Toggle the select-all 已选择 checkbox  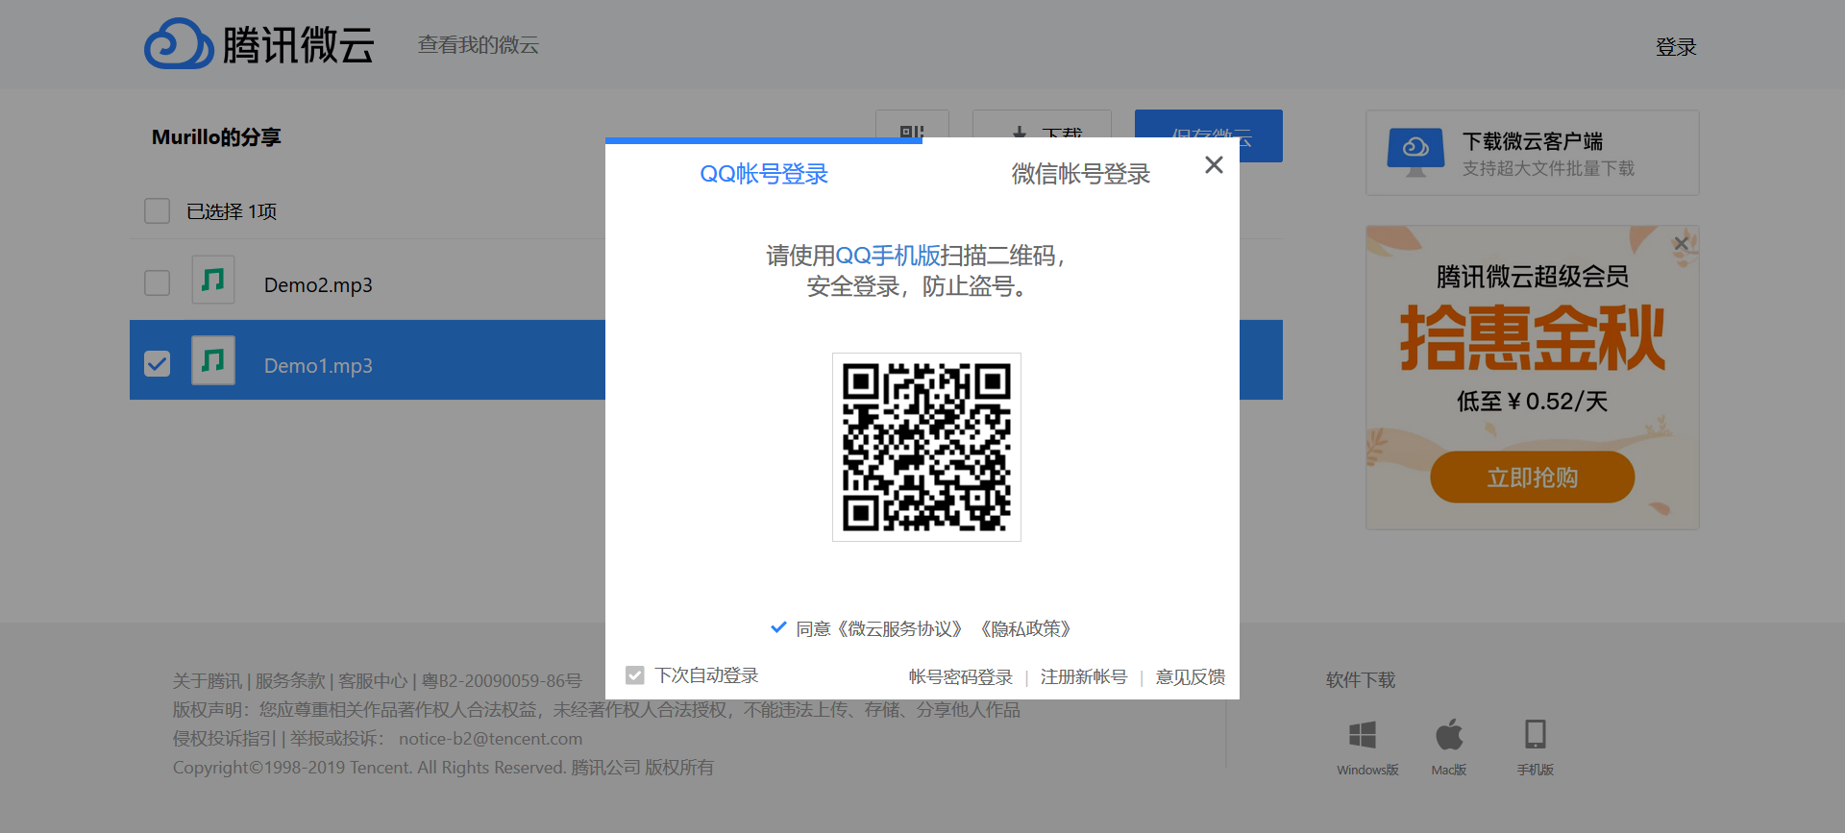[157, 210]
